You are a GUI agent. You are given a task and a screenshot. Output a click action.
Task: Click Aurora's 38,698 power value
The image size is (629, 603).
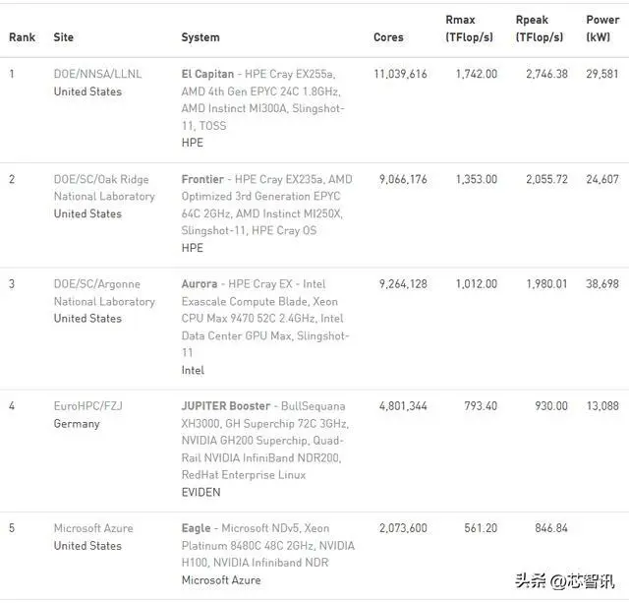click(x=601, y=284)
